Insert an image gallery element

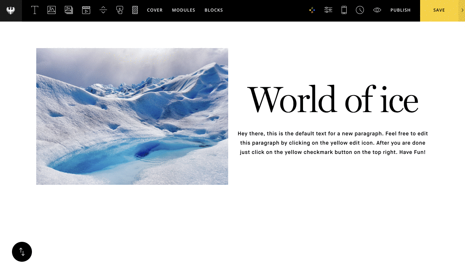tap(69, 10)
